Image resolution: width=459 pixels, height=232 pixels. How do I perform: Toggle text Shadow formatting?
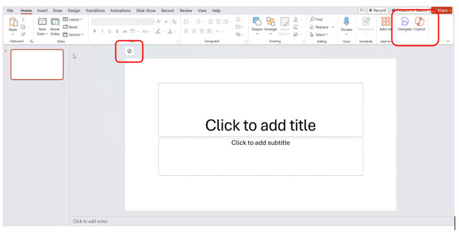pyautogui.click(x=117, y=31)
